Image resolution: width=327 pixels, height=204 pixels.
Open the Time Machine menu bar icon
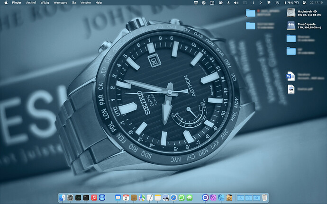[x=277, y=3]
